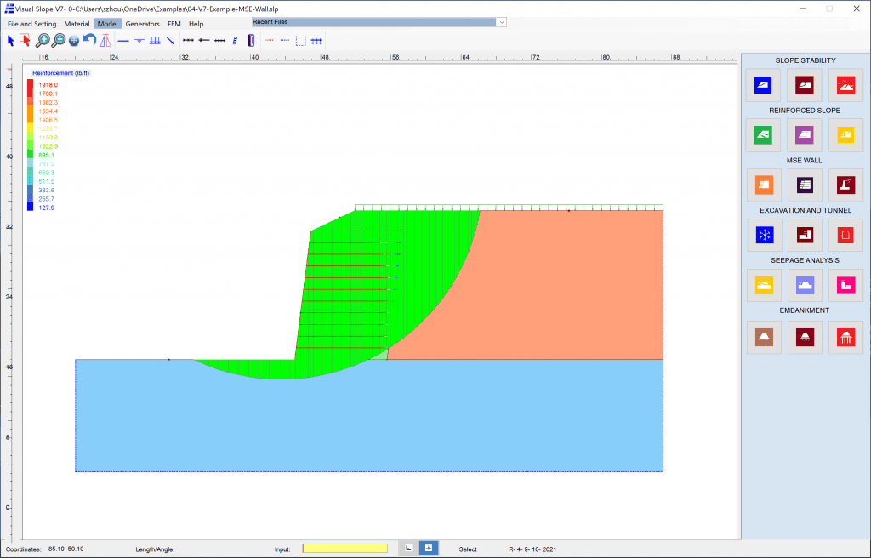The image size is (871, 558).
Task: Click the black left-pointing anchor arrow icon
Action: pos(204,41)
